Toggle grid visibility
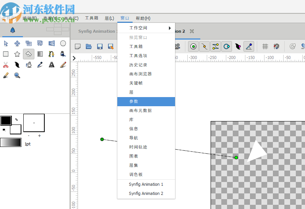The image size is (305, 209). (265, 46)
